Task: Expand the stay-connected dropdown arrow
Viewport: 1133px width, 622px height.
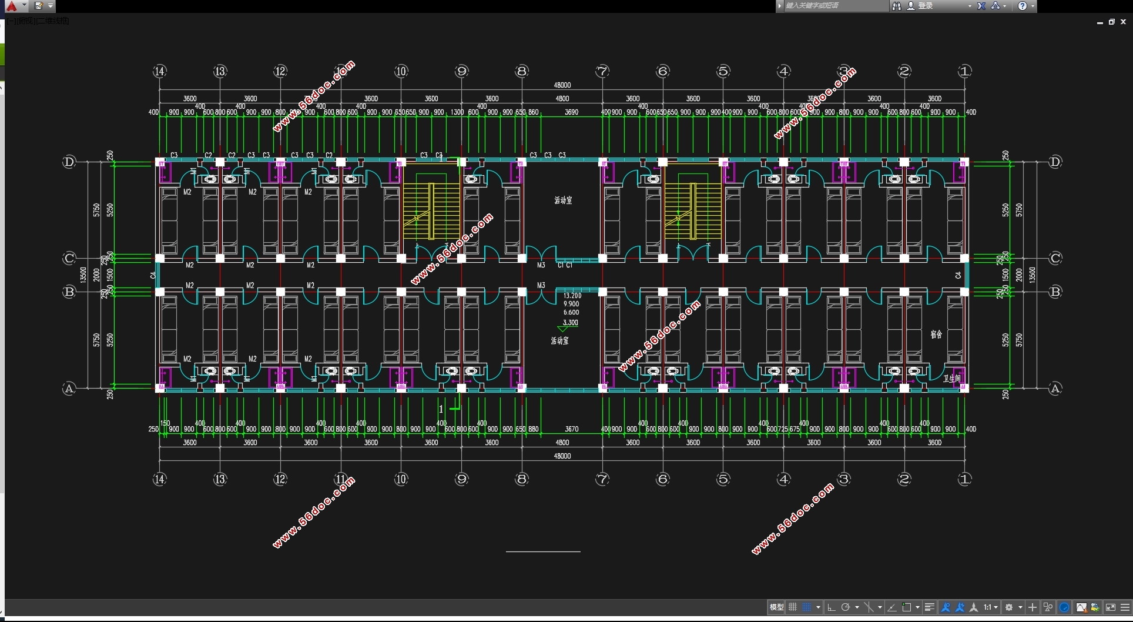Action: point(1005,6)
